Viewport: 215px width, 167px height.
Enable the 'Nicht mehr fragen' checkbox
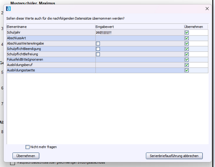(x=27, y=147)
